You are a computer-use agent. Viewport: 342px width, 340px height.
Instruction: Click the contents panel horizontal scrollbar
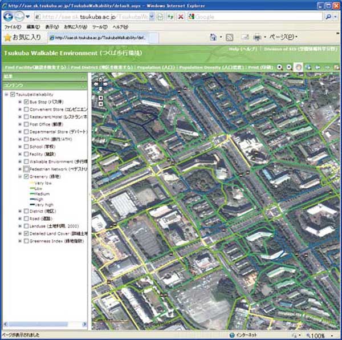click(x=45, y=324)
